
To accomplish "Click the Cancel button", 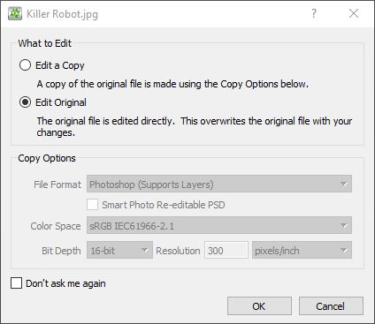I will 331,306.
